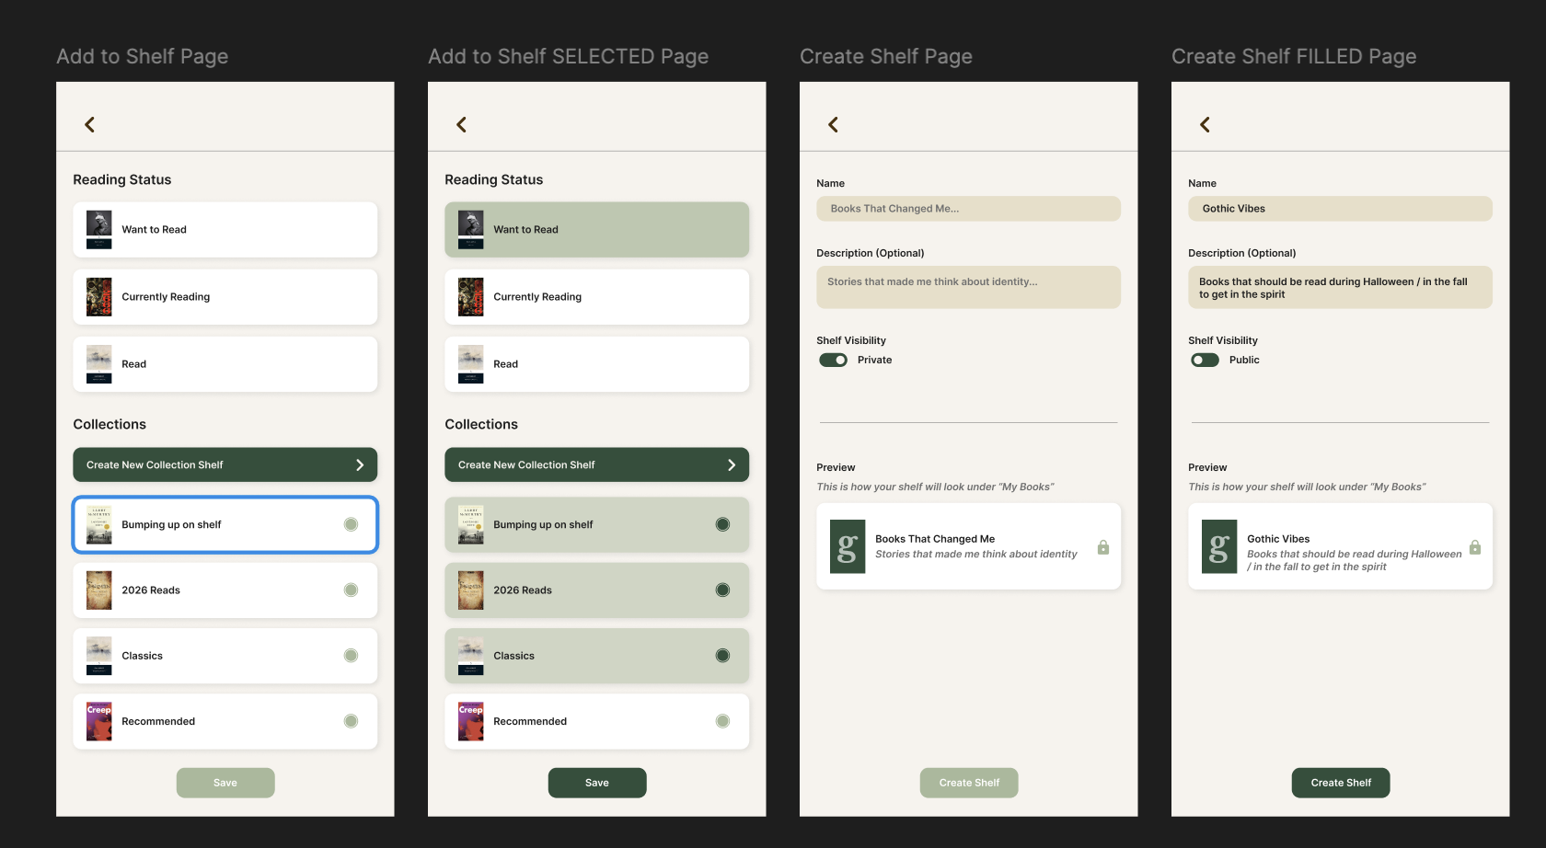Click the back arrow on Add to Shelf page
This screenshot has height=848, width=1546.
(x=89, y=123)
